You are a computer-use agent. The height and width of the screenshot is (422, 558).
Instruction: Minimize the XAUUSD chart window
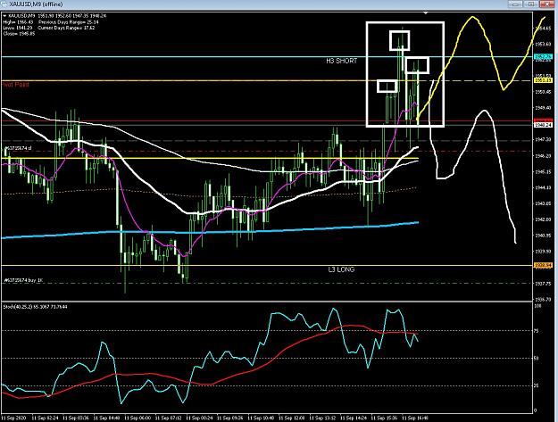[x=516, y=4]
